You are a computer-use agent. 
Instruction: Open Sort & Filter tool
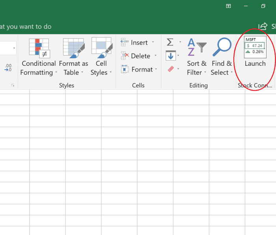(197, 57)
